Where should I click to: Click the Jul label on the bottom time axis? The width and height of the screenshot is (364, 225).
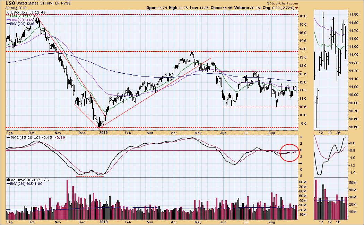[x=246, y=222]
